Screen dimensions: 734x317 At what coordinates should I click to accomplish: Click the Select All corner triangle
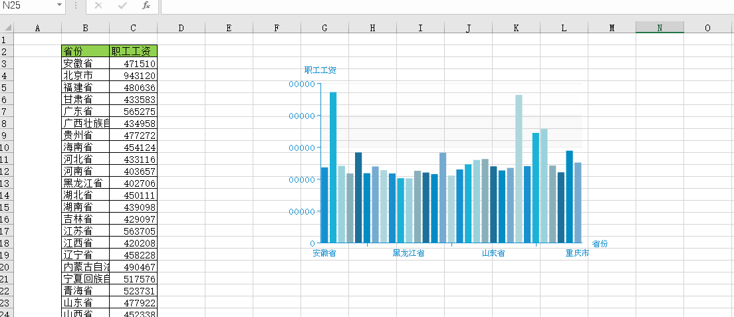pos(7,28)
